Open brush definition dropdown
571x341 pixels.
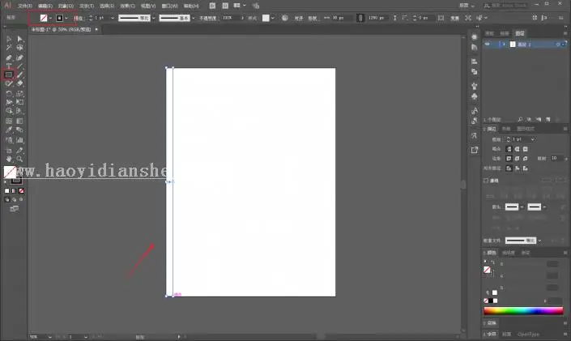pos(194,18)
